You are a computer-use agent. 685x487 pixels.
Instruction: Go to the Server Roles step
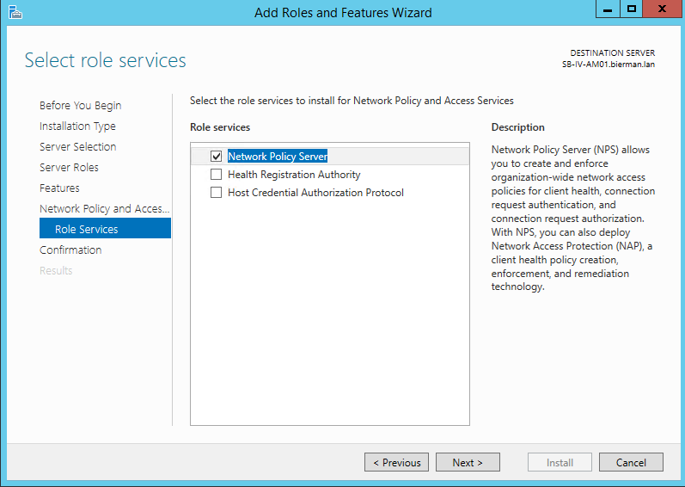coord(69,167)
